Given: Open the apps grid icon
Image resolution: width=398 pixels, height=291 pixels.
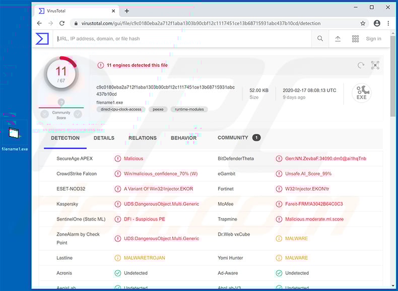Looking at the screenshot, I should [x=355, y=39].
